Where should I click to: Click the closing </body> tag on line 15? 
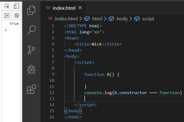[73, 111]
